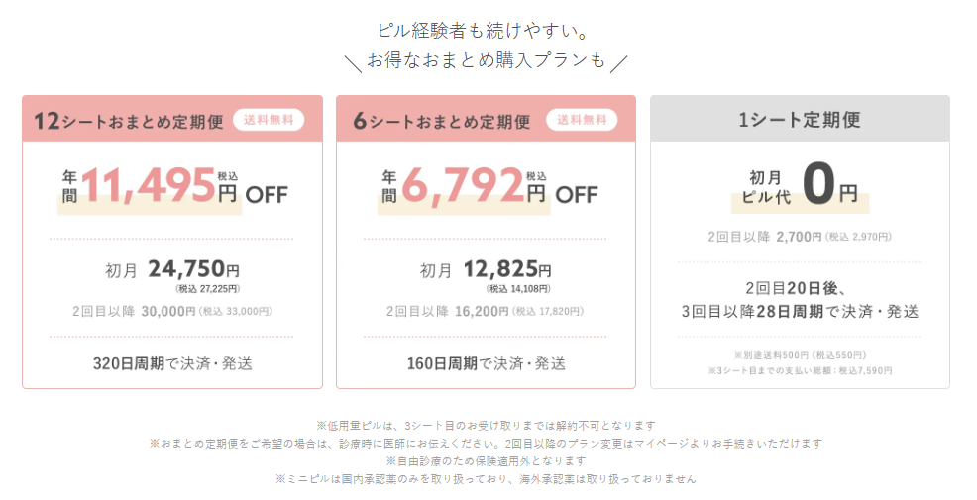This screenshot has height=500, width=977.
Task: Click 2回目以降 16,200円 price line
Action: click(486, 311)
